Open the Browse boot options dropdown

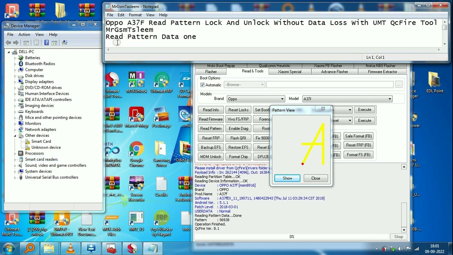pos(244,85)
